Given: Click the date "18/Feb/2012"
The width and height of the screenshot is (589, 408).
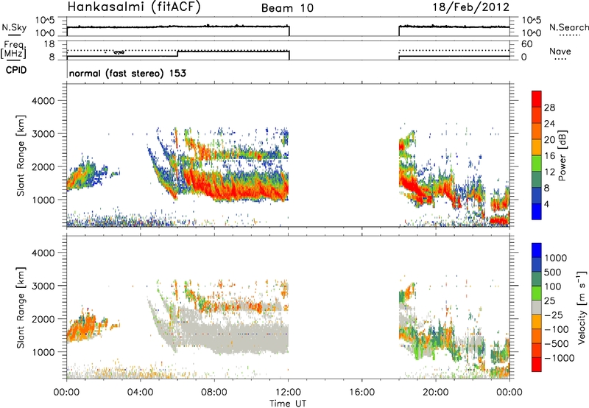Looking at the screenshot, I should (470, 7).
